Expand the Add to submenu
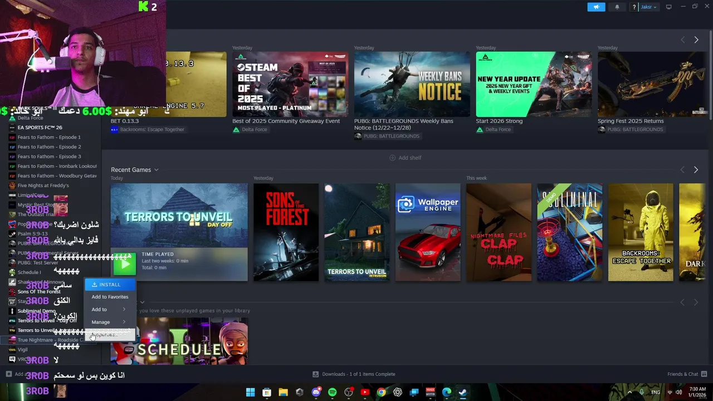Image resolution: width=713 pixels, height=401 pixels. point(110,309)
